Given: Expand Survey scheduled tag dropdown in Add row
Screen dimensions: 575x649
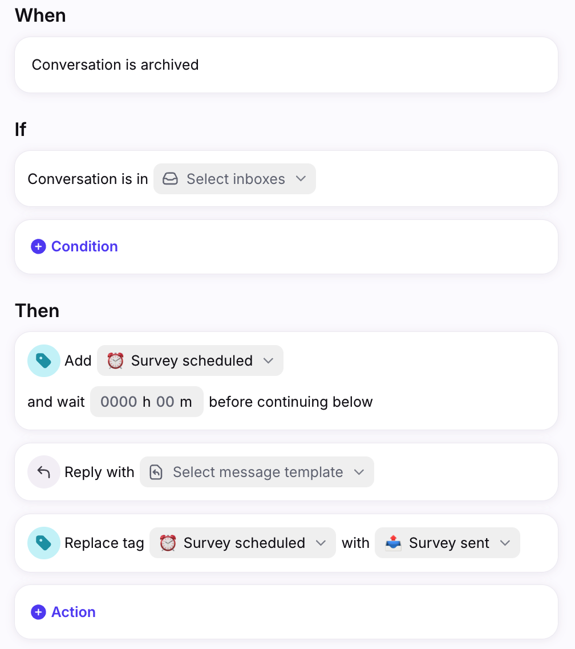Looking at the screenshot, I should coord(190,360).
